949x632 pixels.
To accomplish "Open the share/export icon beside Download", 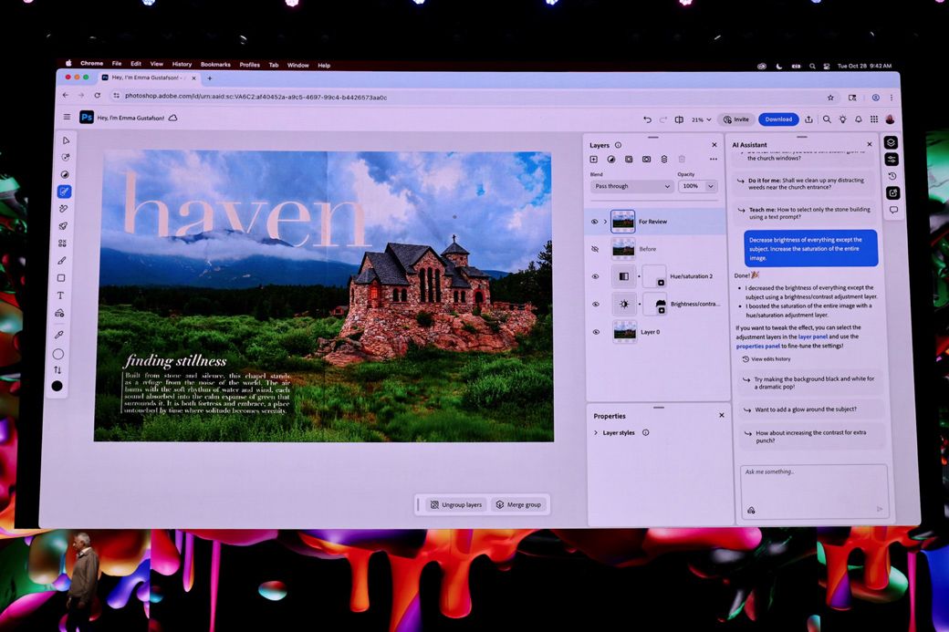I will pos(808,119).
